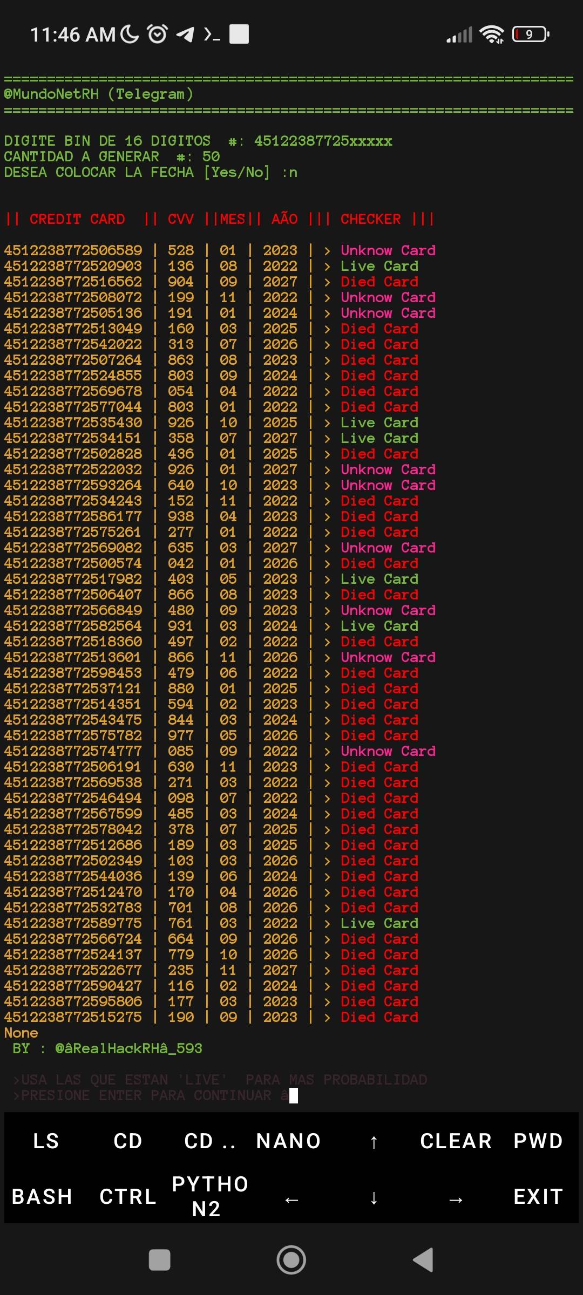Tap the terminal prompt notification icon
The image size is (583, 1295).
[212, 35]
